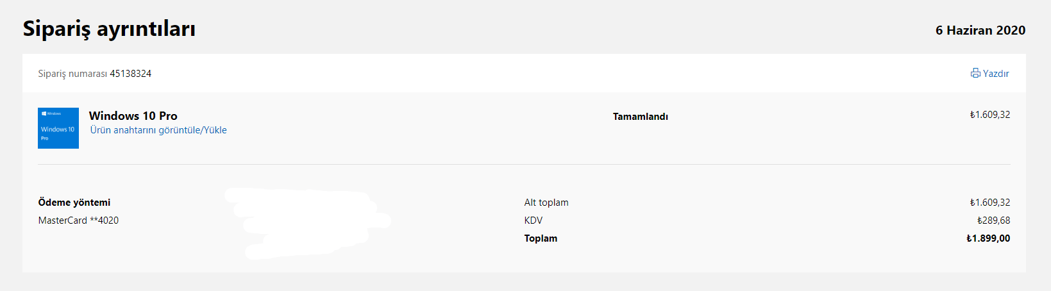Image resolution: width=1051 pixels, height=291 pixels.
Task: Open Ürün anahtarını görüntüle/Yükle link
Action: click(158, 130)
